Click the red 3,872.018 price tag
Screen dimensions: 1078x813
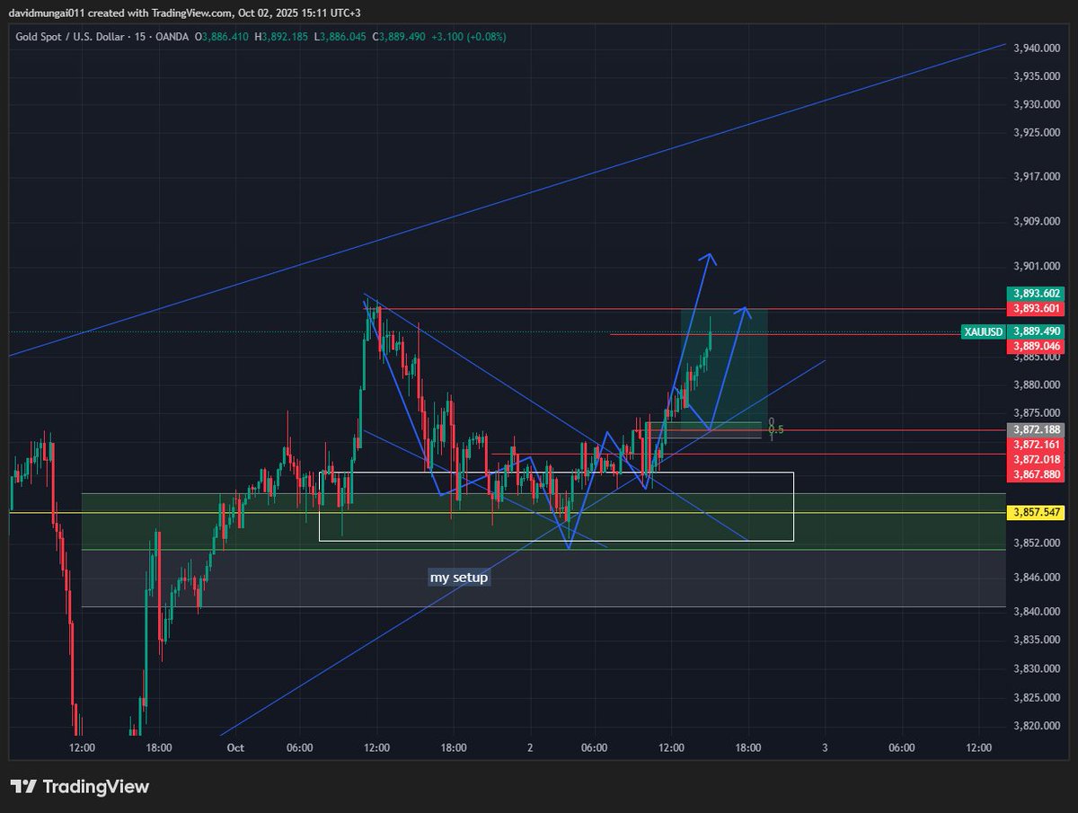click(x=1038, y=459)
